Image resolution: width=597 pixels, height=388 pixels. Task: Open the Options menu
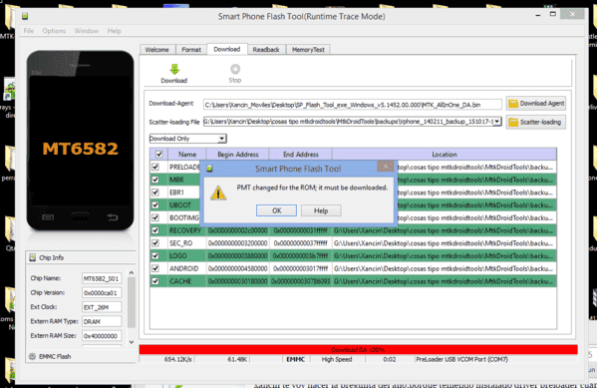tap(54, 31)
